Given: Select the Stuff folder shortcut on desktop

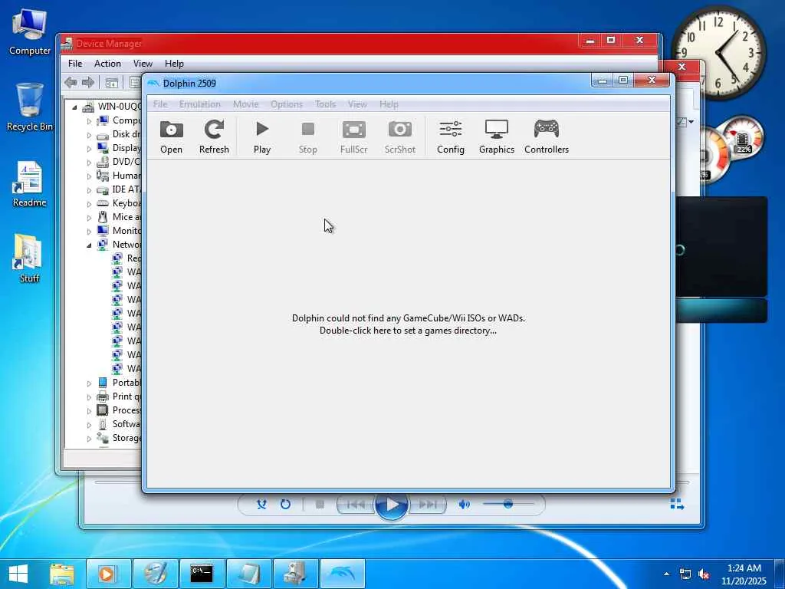Looking at the screenshot, I should [29, 258].
